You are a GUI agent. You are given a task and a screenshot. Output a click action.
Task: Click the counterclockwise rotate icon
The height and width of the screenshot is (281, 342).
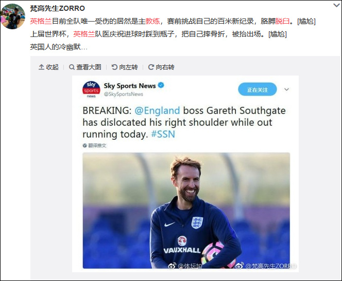114,67
